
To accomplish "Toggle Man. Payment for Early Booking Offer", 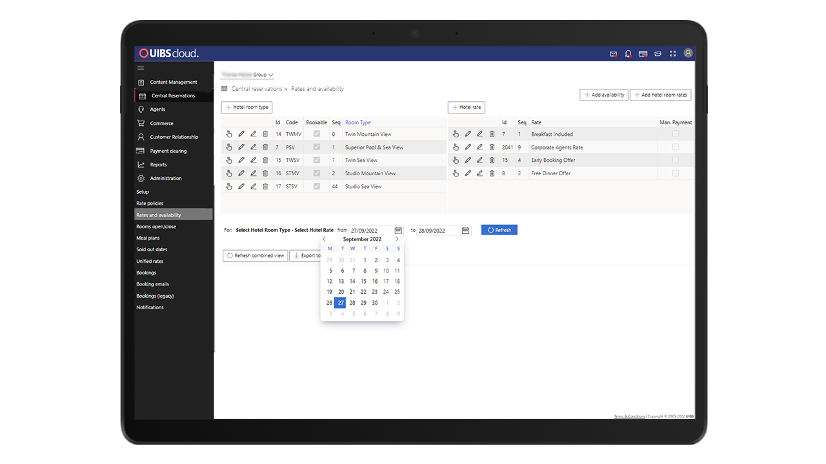I will pyautogui.click(x=676, y=160).
